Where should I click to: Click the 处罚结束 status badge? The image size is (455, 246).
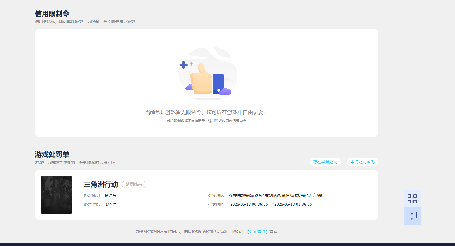pyautogui.click(x=134, y=184)
